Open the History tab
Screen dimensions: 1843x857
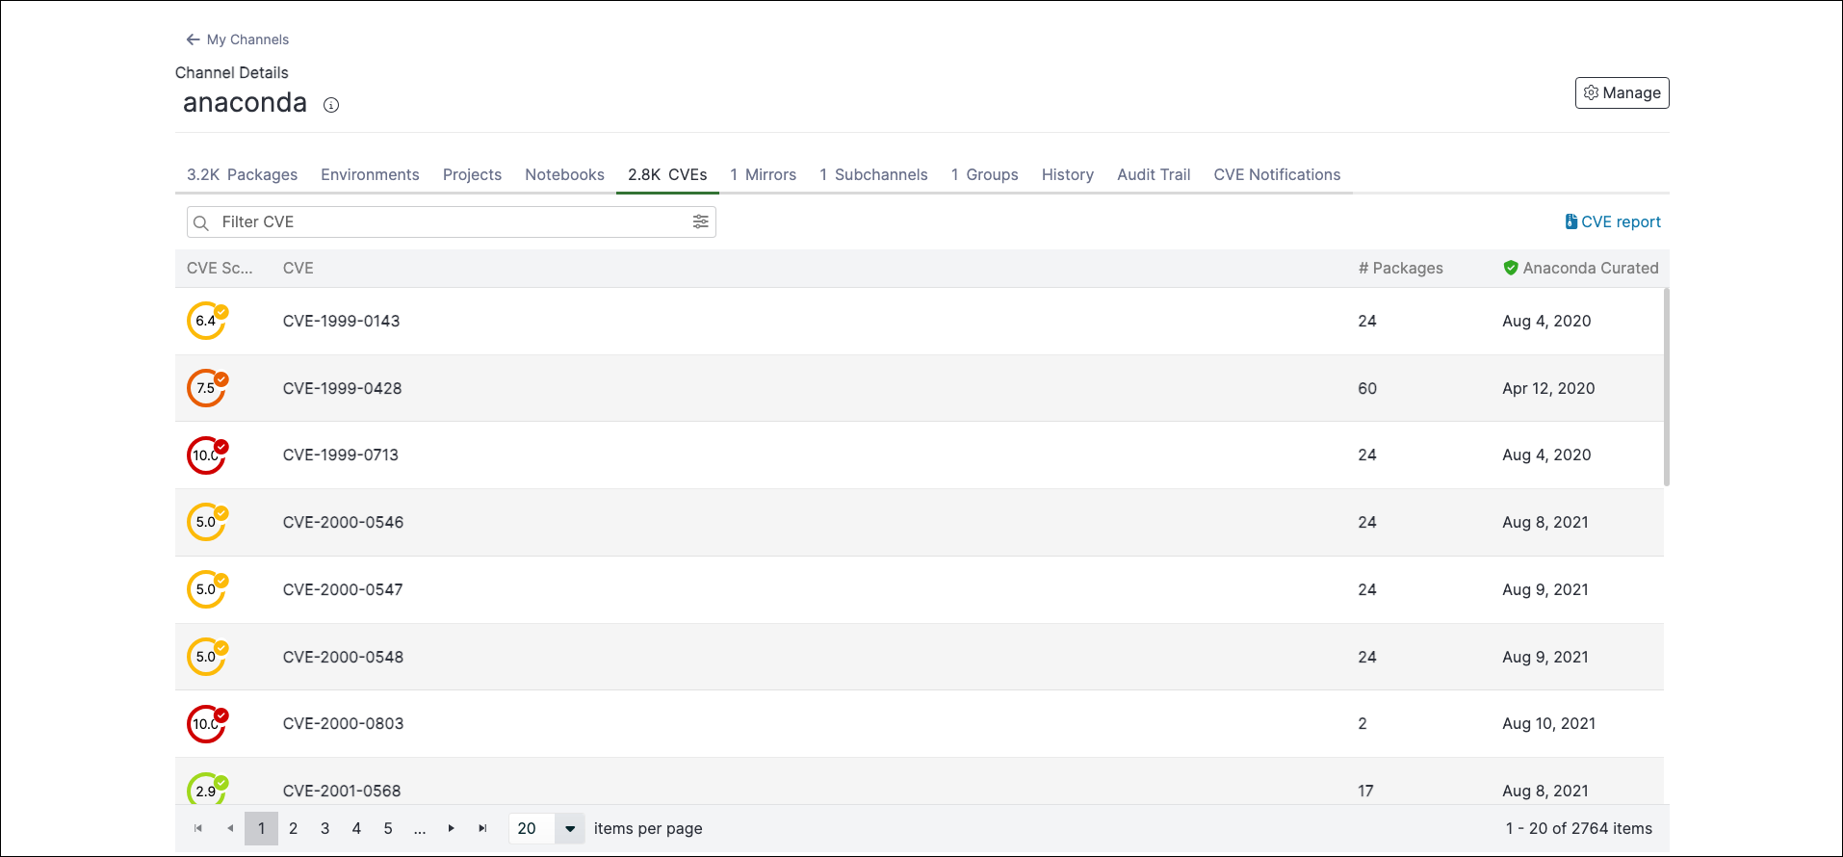tap(1067, 174)
